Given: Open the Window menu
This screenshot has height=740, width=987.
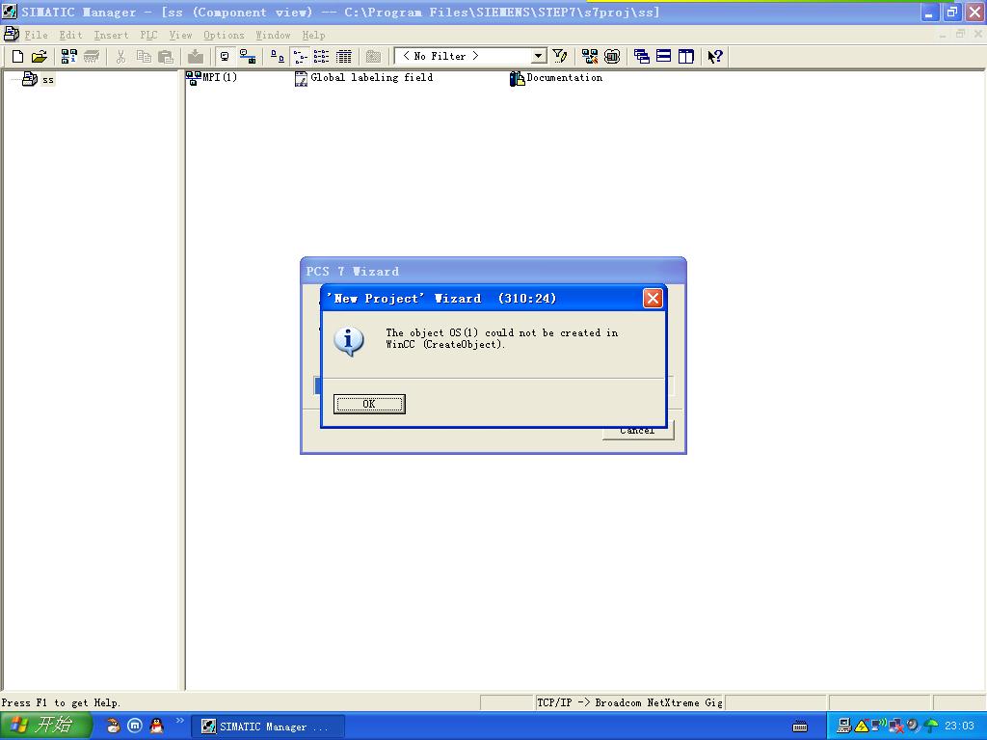Looking at the screenshot, I should pyautogui.click(x=273, y=36).
